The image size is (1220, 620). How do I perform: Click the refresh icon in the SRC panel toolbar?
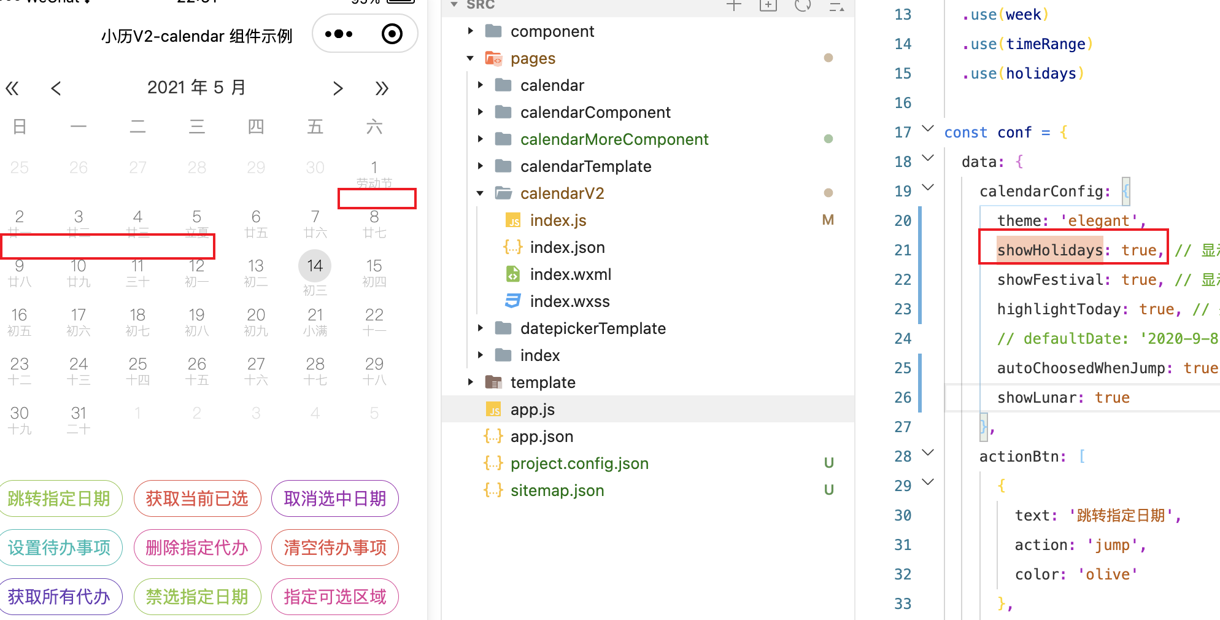coord(803,6)
